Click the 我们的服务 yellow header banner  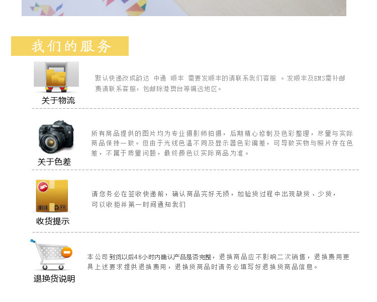click(x=70, y=46)
